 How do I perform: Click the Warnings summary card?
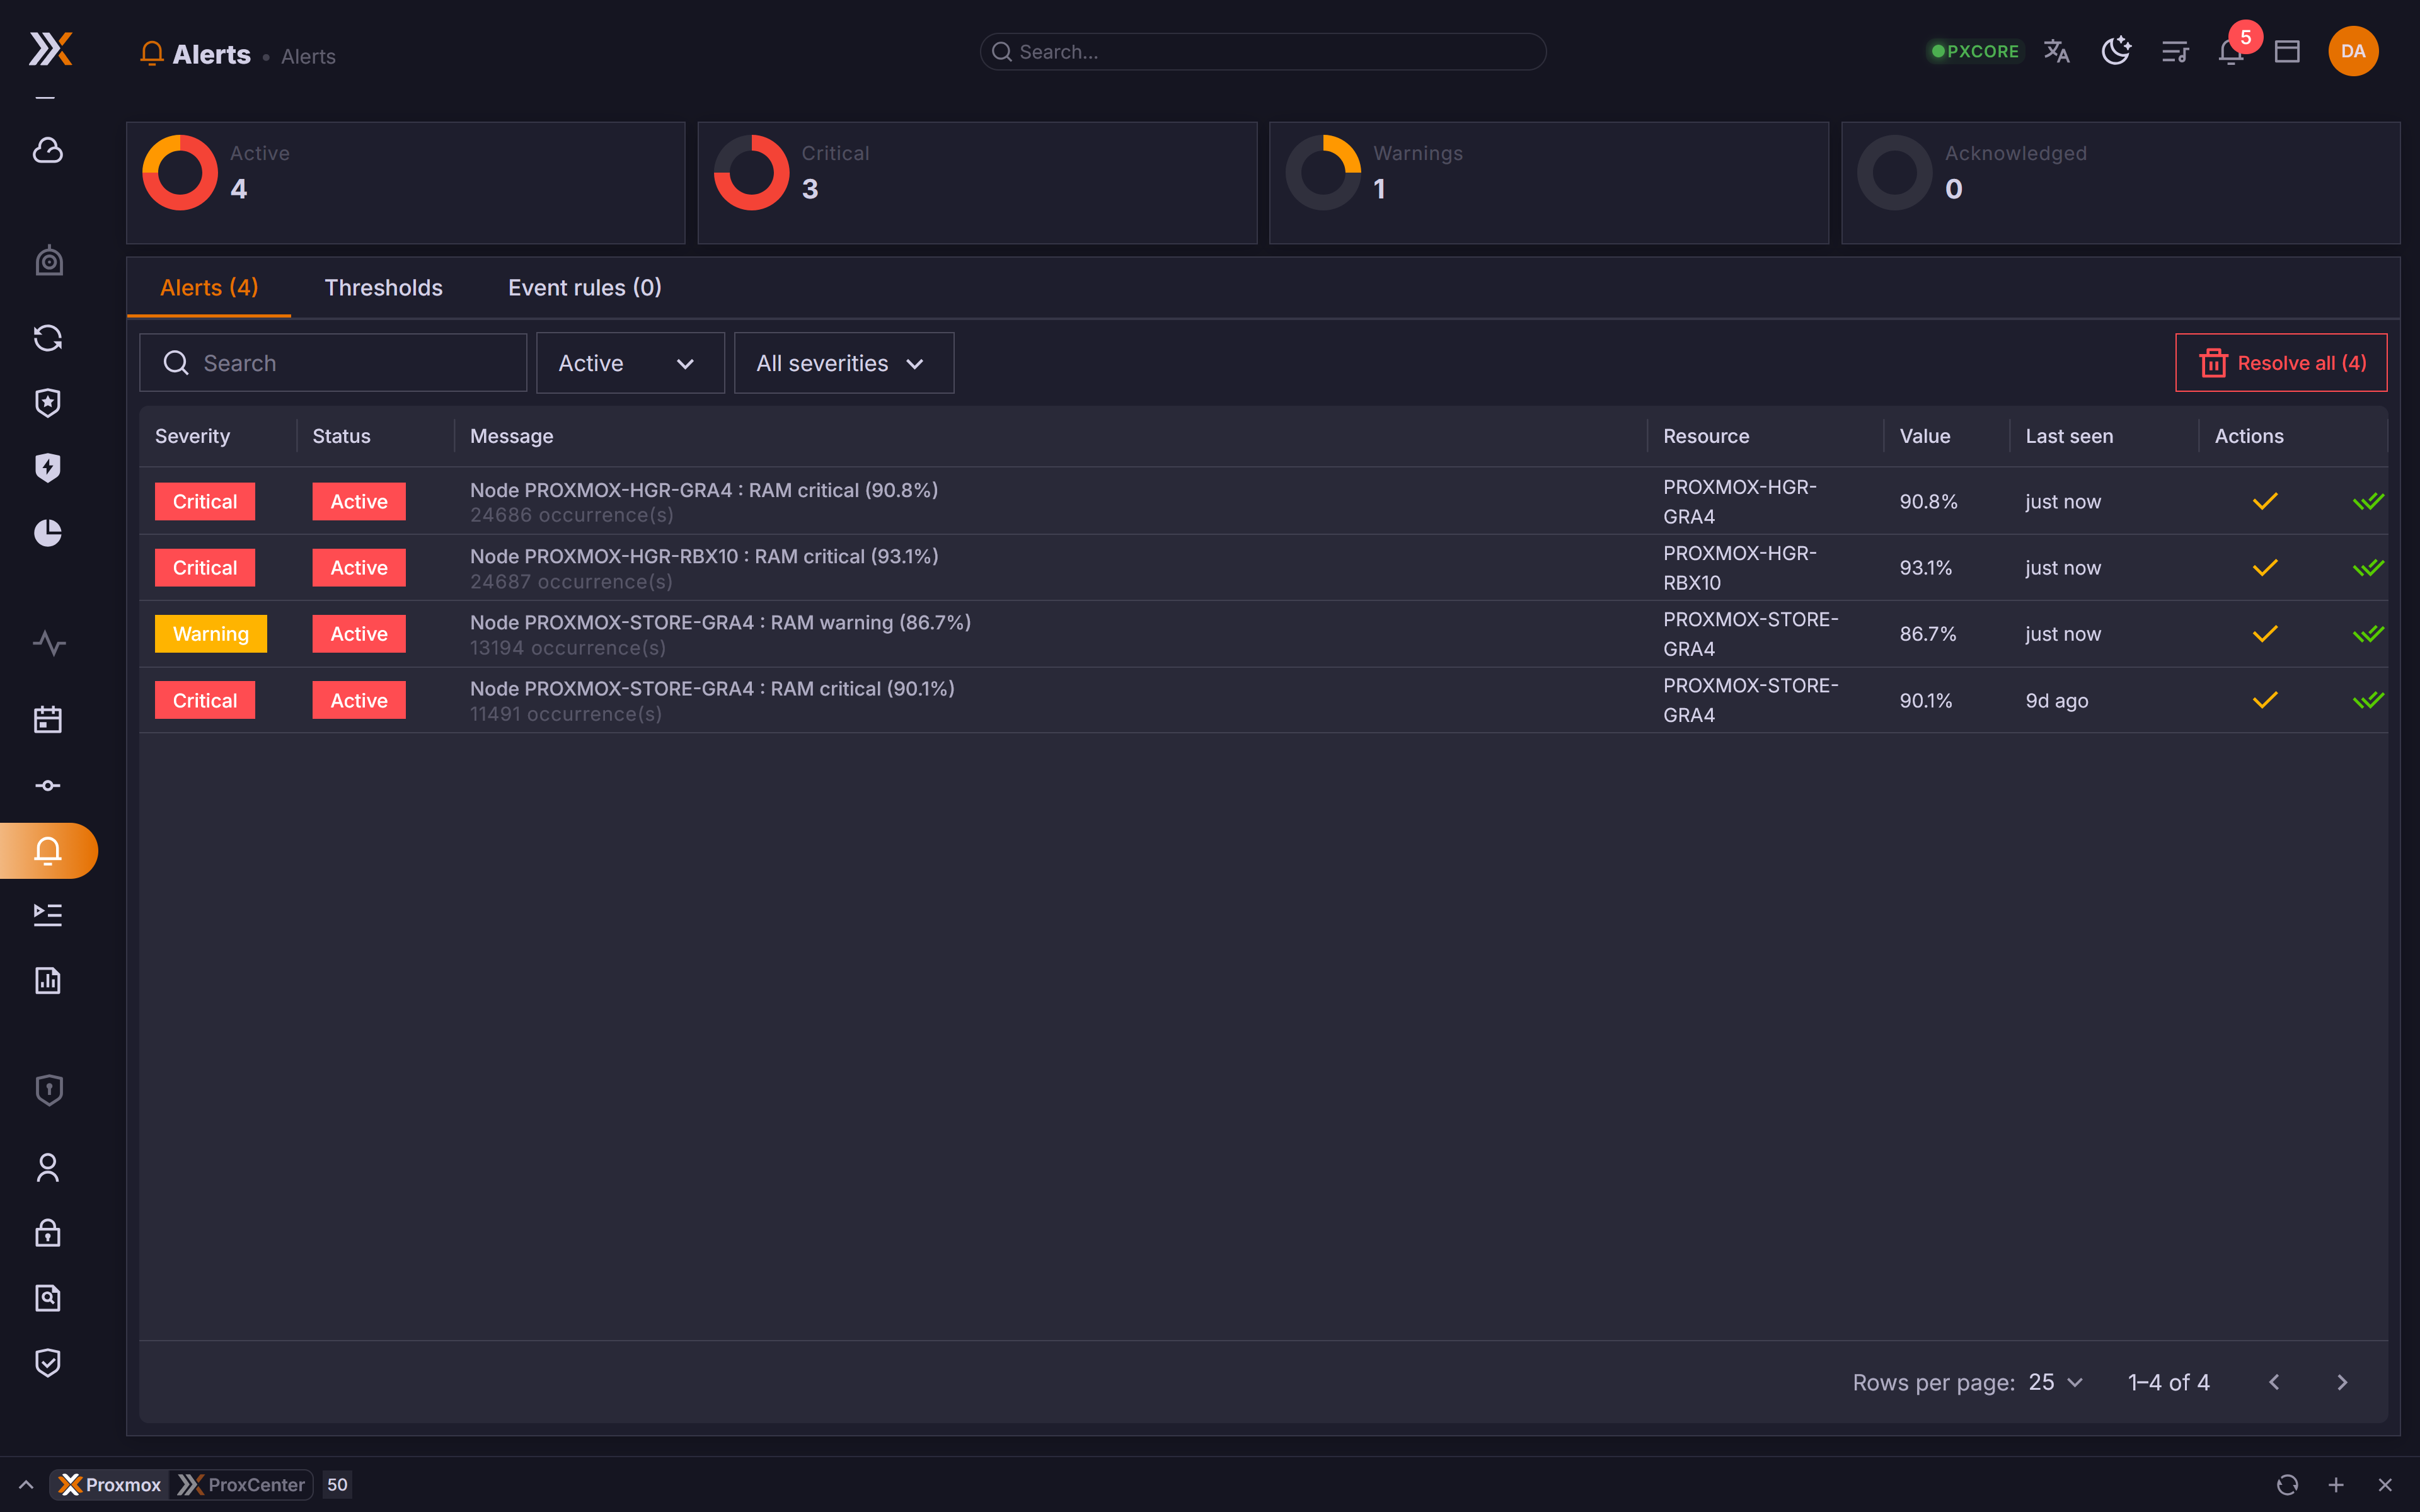(1549, 183)
